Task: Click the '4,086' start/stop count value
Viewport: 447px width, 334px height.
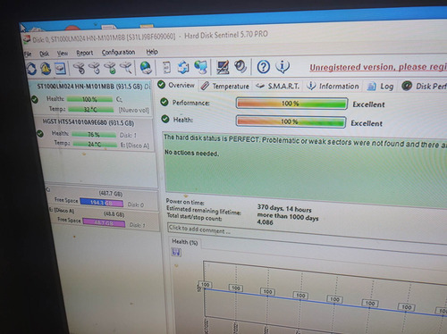Action: click(x=265, y=222)
